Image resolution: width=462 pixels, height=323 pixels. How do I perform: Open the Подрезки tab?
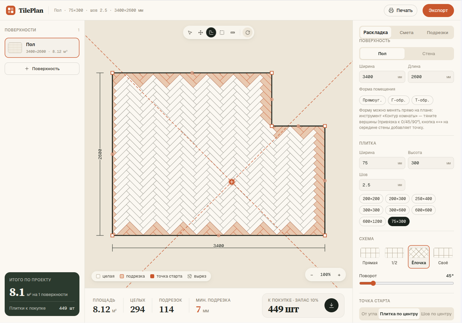[x=437, y=32]
